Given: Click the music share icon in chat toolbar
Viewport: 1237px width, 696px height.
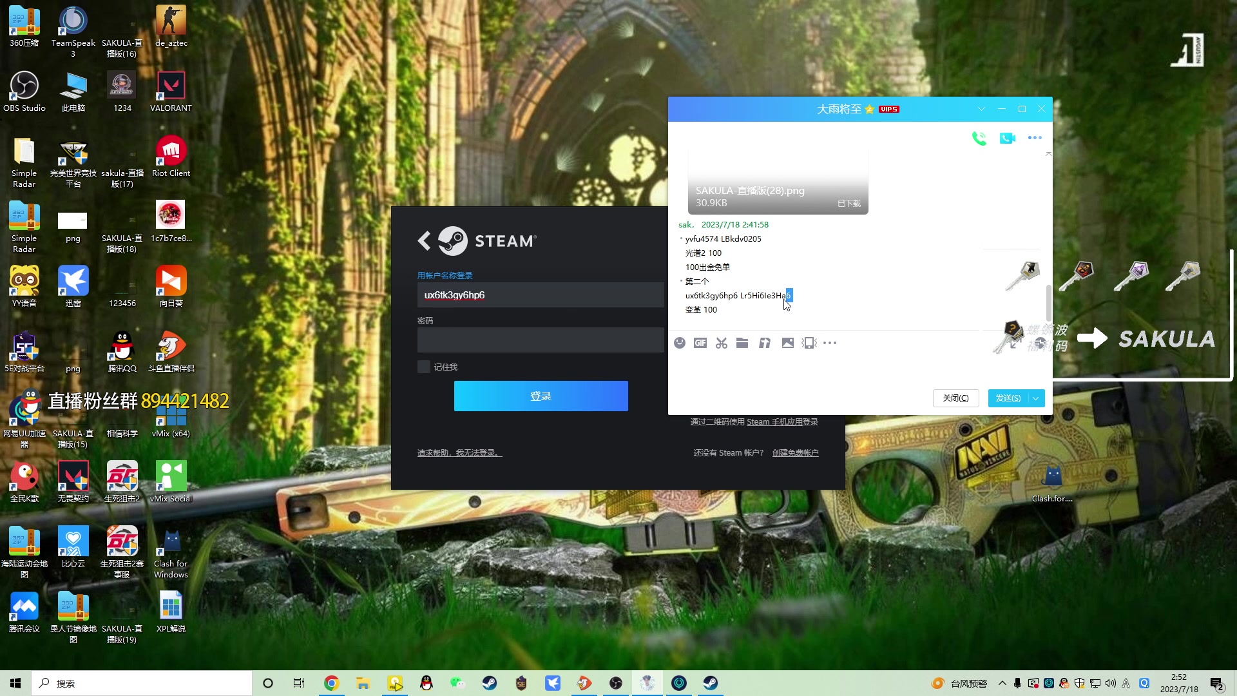Looking at the screenshot, I should (x=765, y=343).
